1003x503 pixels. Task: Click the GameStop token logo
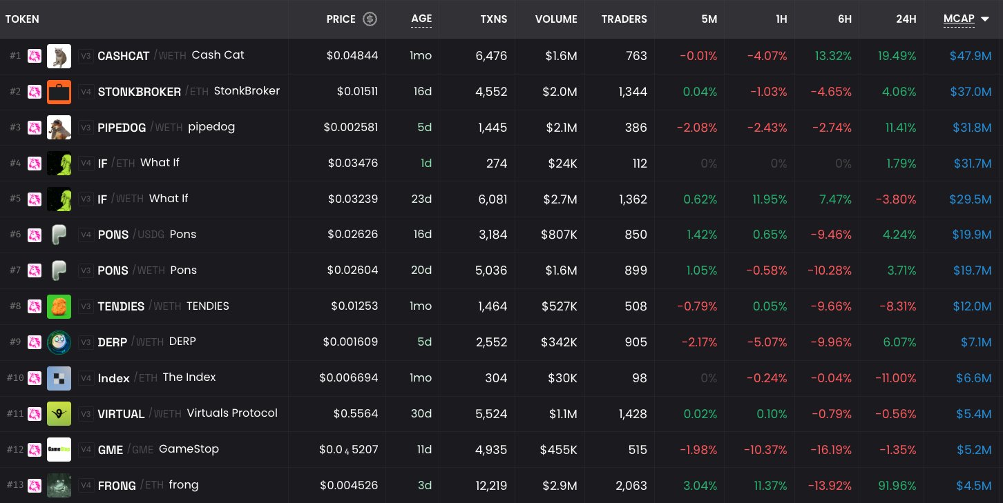click(x=59, y=450)
